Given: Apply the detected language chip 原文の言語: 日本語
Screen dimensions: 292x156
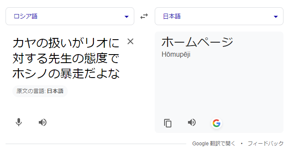Looking at the screenshot, I should (x=40, y=91).
